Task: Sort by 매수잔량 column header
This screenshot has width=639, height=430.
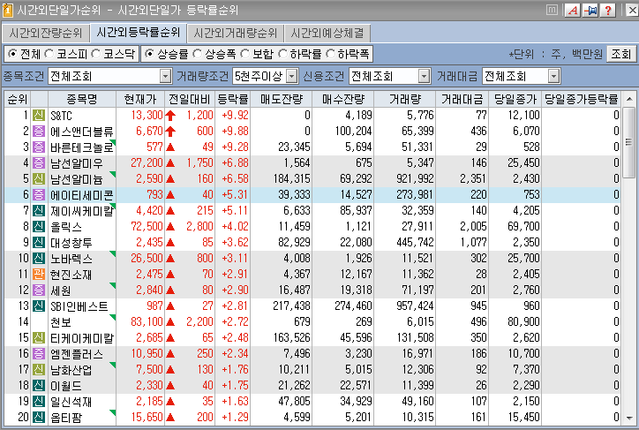Action: (342, 99)
